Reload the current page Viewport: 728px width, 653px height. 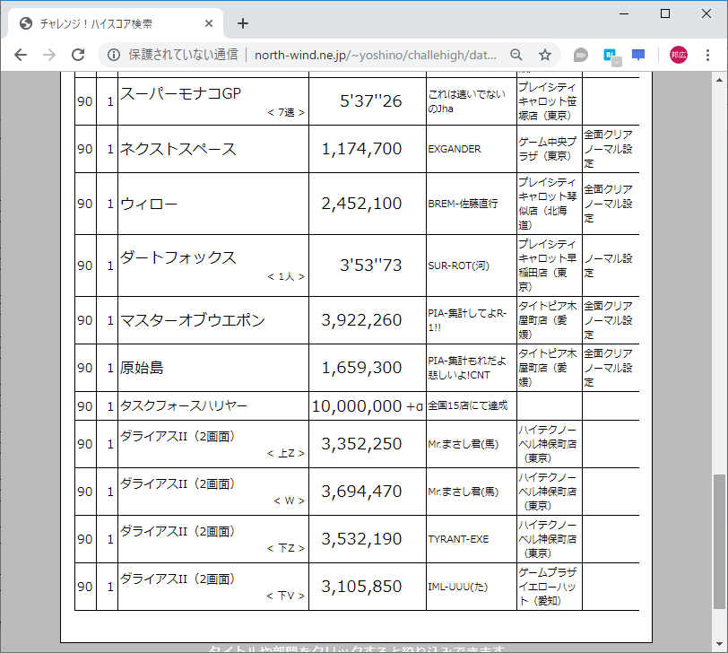pos(78,55)
